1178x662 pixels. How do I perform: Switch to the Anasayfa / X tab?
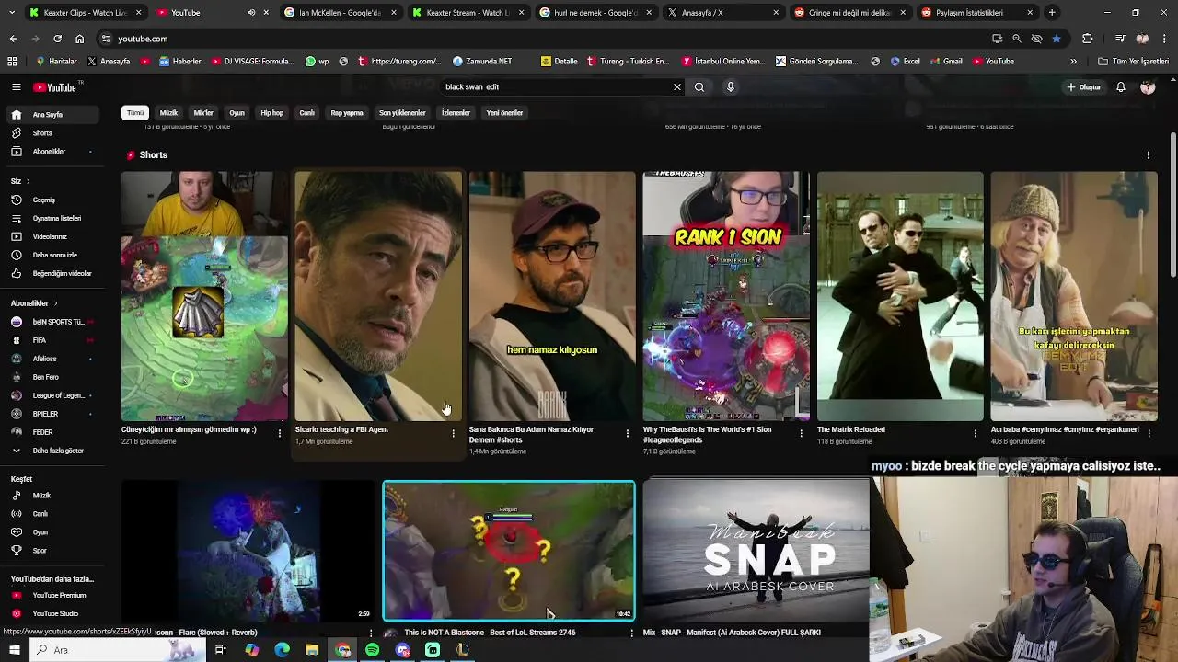(722, 13)
